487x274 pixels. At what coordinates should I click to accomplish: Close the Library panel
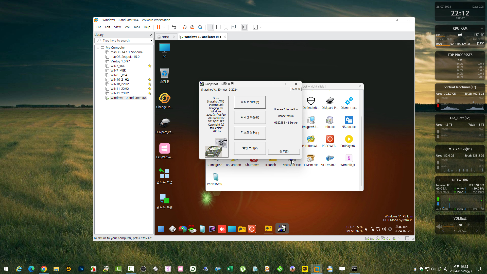[x=151, y=35]
